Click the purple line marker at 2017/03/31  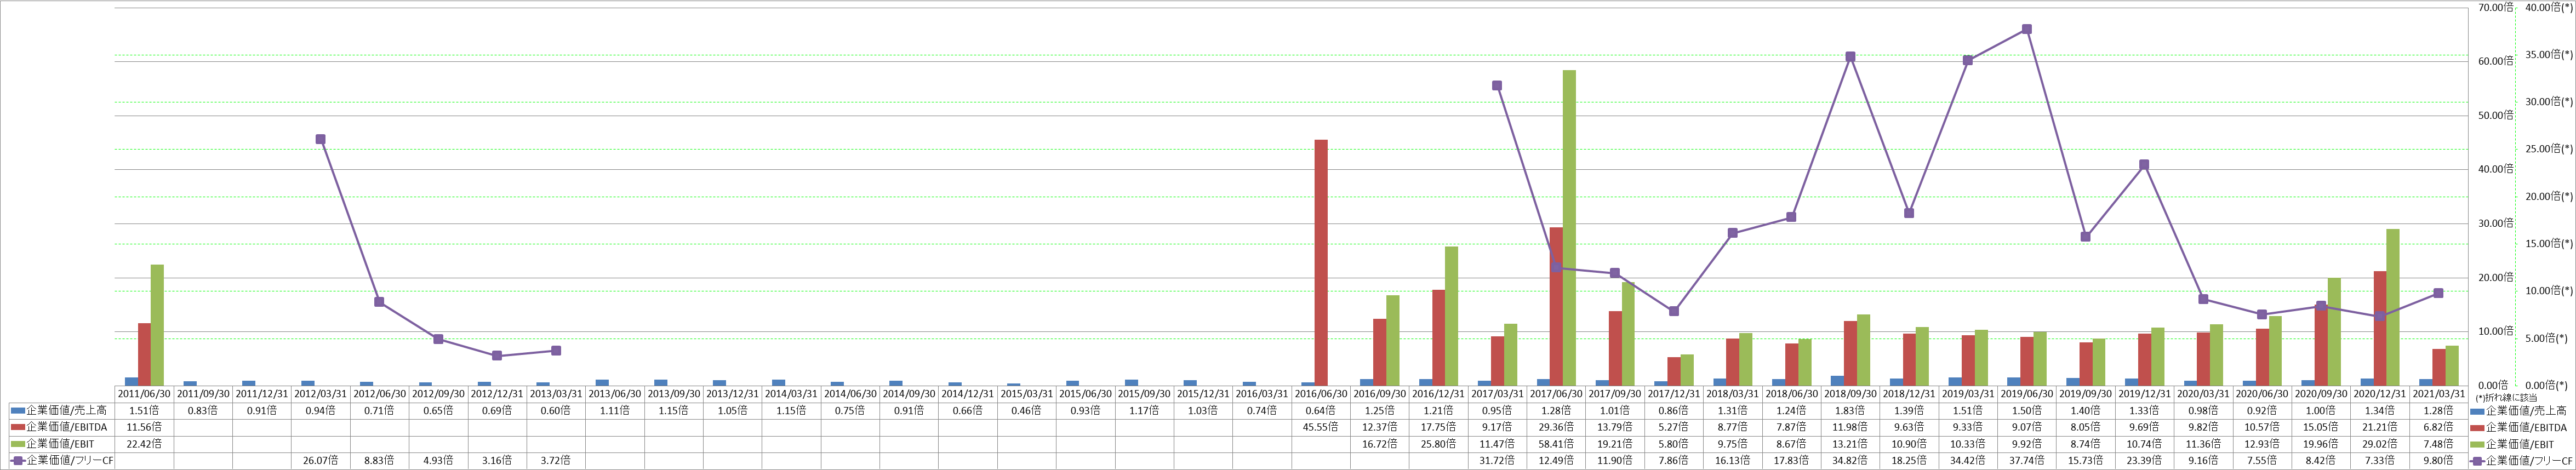pos(1497,86)
